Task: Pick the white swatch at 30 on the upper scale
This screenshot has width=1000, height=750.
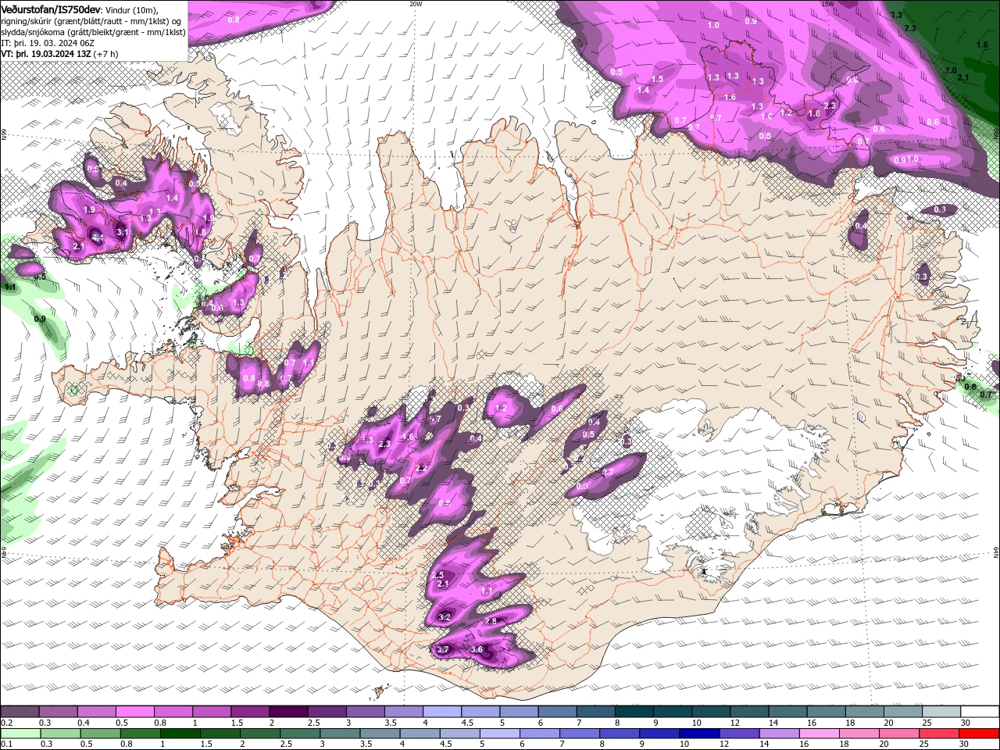Action: coord(980,712)
